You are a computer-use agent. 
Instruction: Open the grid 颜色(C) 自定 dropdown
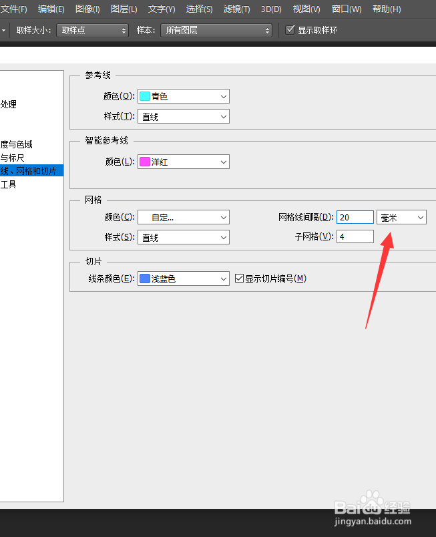click(184, 217)
